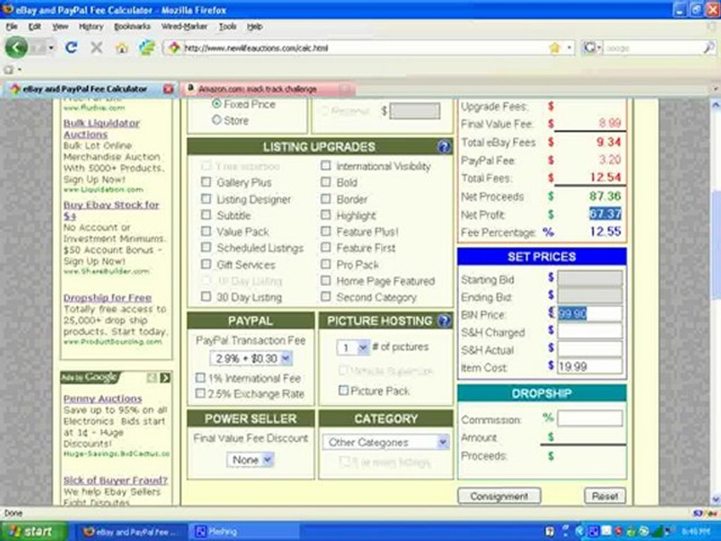Image resolution: width=721 pixels, height=541 pixels.
Task: Open the Dropship for Free link
Action: point(107,298)
